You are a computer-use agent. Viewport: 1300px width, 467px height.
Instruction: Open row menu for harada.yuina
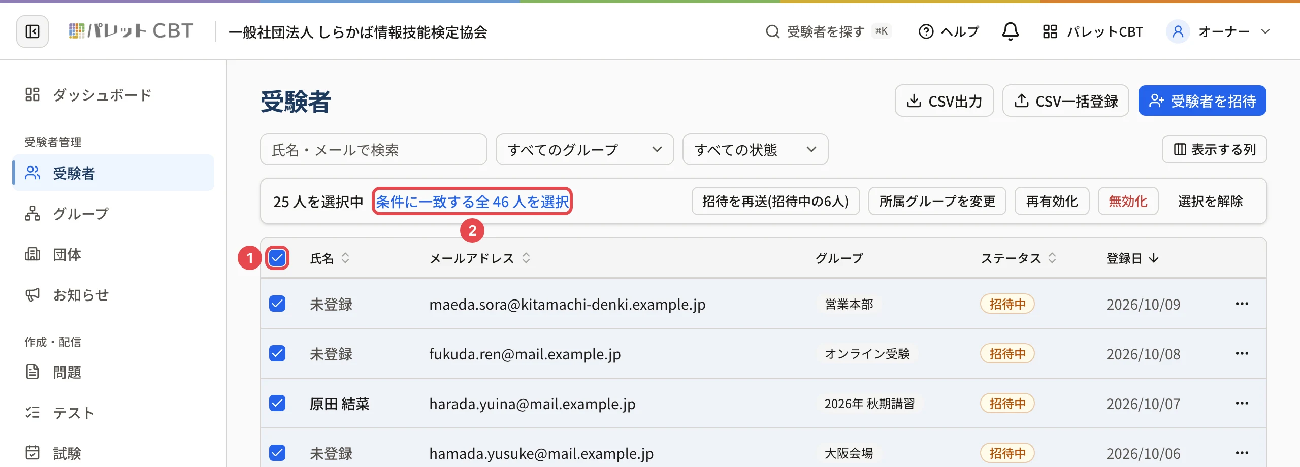point(1242,403)
